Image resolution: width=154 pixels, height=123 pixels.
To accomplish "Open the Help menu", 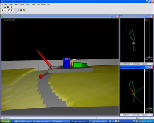I will click(48, 4).
